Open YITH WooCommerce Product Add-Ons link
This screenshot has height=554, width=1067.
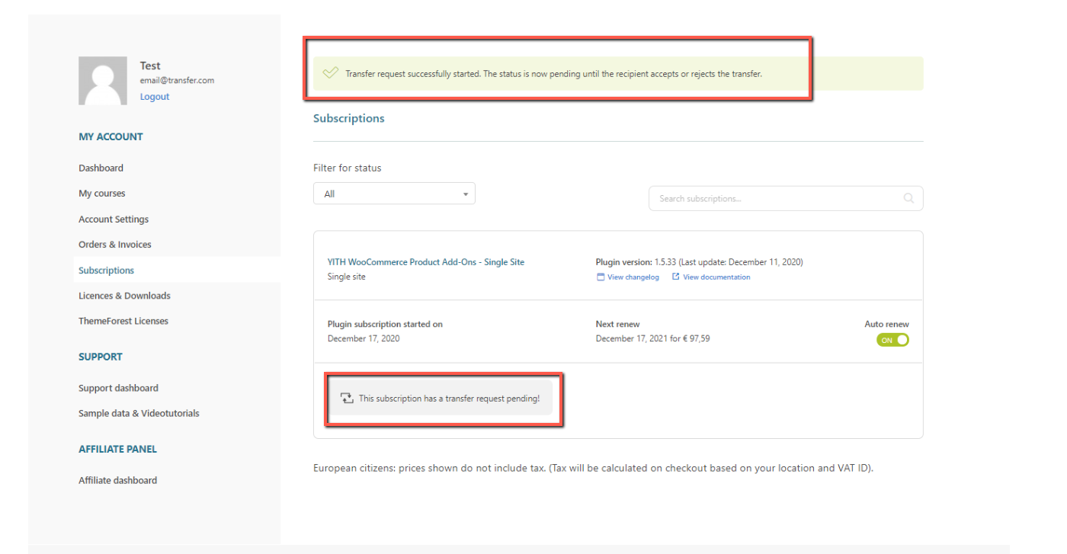point(426,262)
